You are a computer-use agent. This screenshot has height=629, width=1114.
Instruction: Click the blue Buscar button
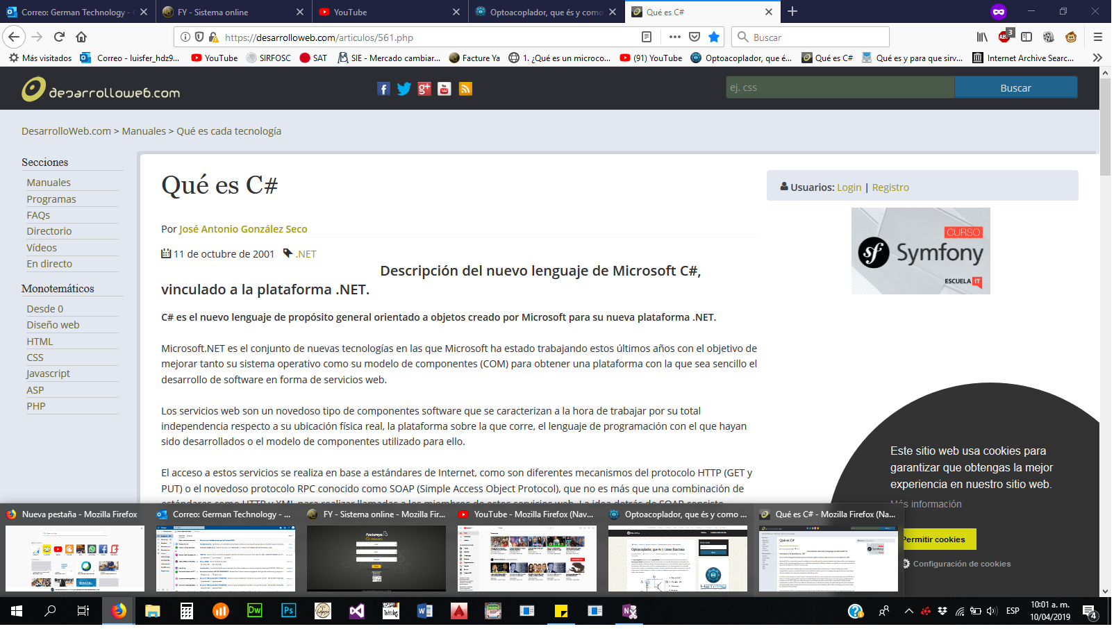coord(1016,87)
